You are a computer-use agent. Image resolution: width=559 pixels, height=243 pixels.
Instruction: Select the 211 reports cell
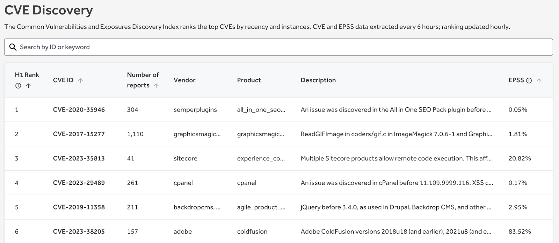tap(132, 207)
